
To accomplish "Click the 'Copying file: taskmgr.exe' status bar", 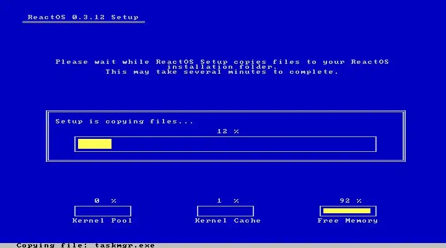I will (x=223, y=246).
